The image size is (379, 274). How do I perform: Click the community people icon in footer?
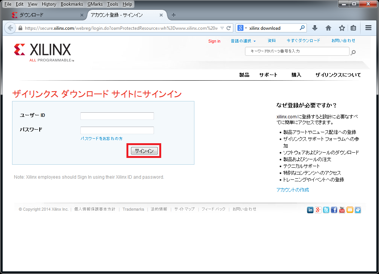[358, 210]
